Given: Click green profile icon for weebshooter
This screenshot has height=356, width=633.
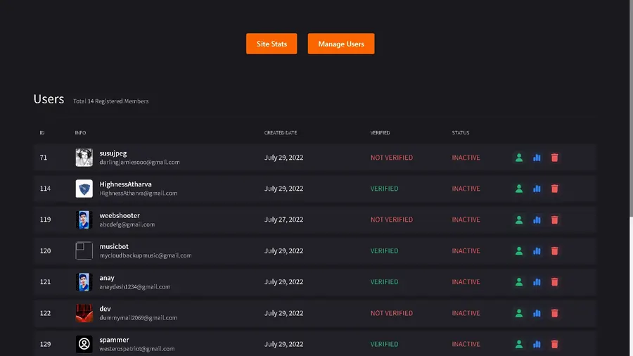Looking at the screenshot, I should tap(519, 220).
